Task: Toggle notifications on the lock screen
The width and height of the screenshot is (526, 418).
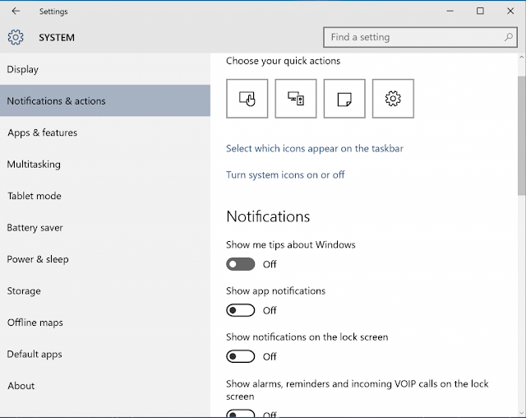Action: [241, 356]
